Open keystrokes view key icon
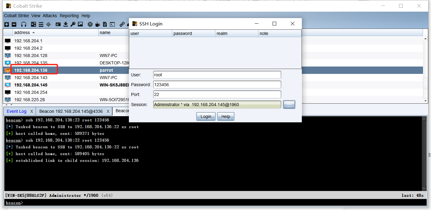The height and width of the screenshot is (210, 431). coord(73,24)
